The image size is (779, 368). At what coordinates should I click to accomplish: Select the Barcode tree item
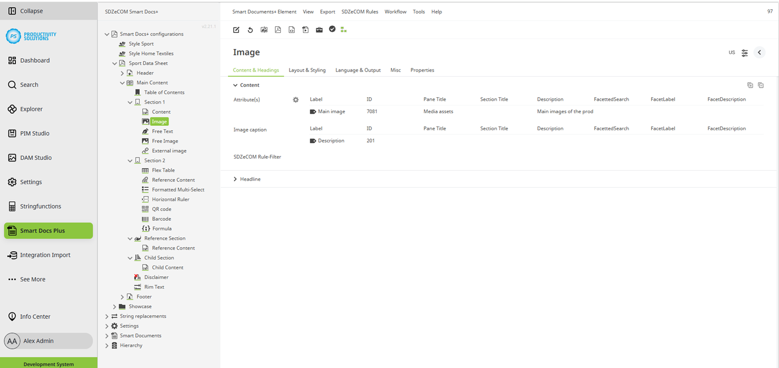coord(161,219)
